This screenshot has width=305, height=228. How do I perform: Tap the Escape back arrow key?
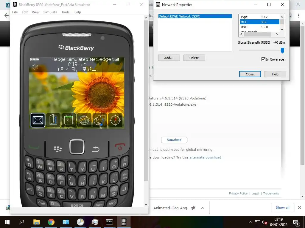[x=96, y=149]
